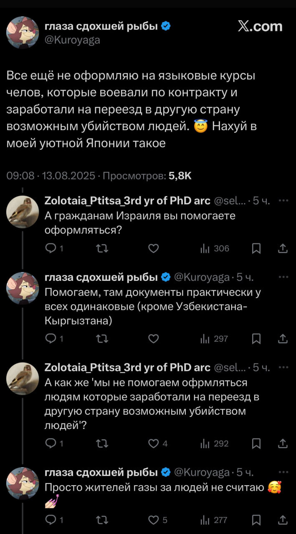Bookmark the last reply with 277 views

[257, 520]
